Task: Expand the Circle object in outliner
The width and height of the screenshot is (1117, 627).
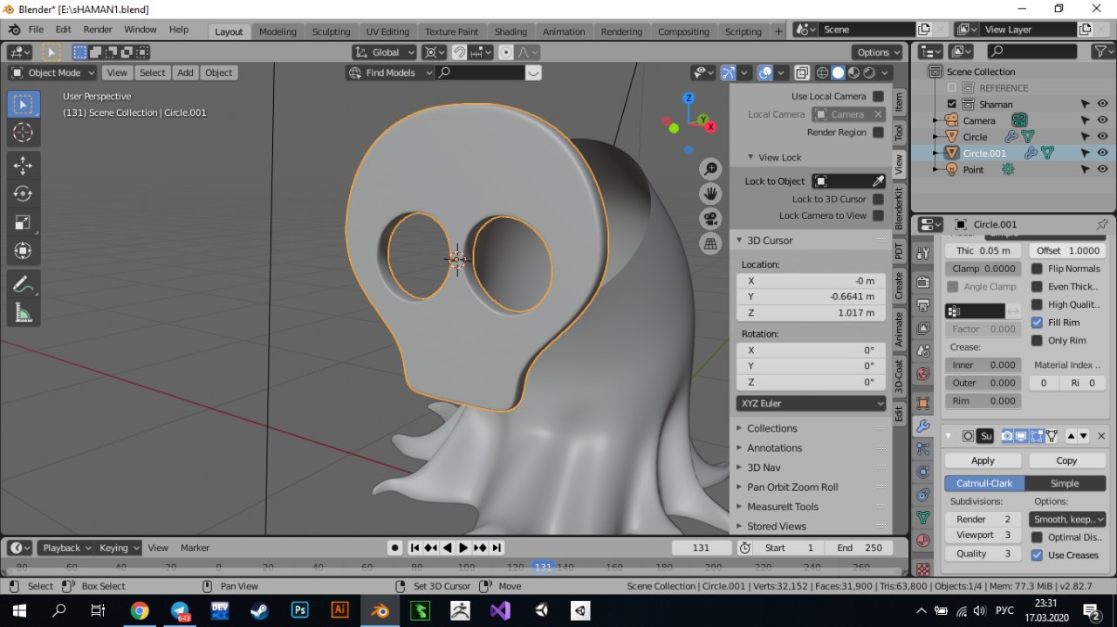Action: [935, 137]
